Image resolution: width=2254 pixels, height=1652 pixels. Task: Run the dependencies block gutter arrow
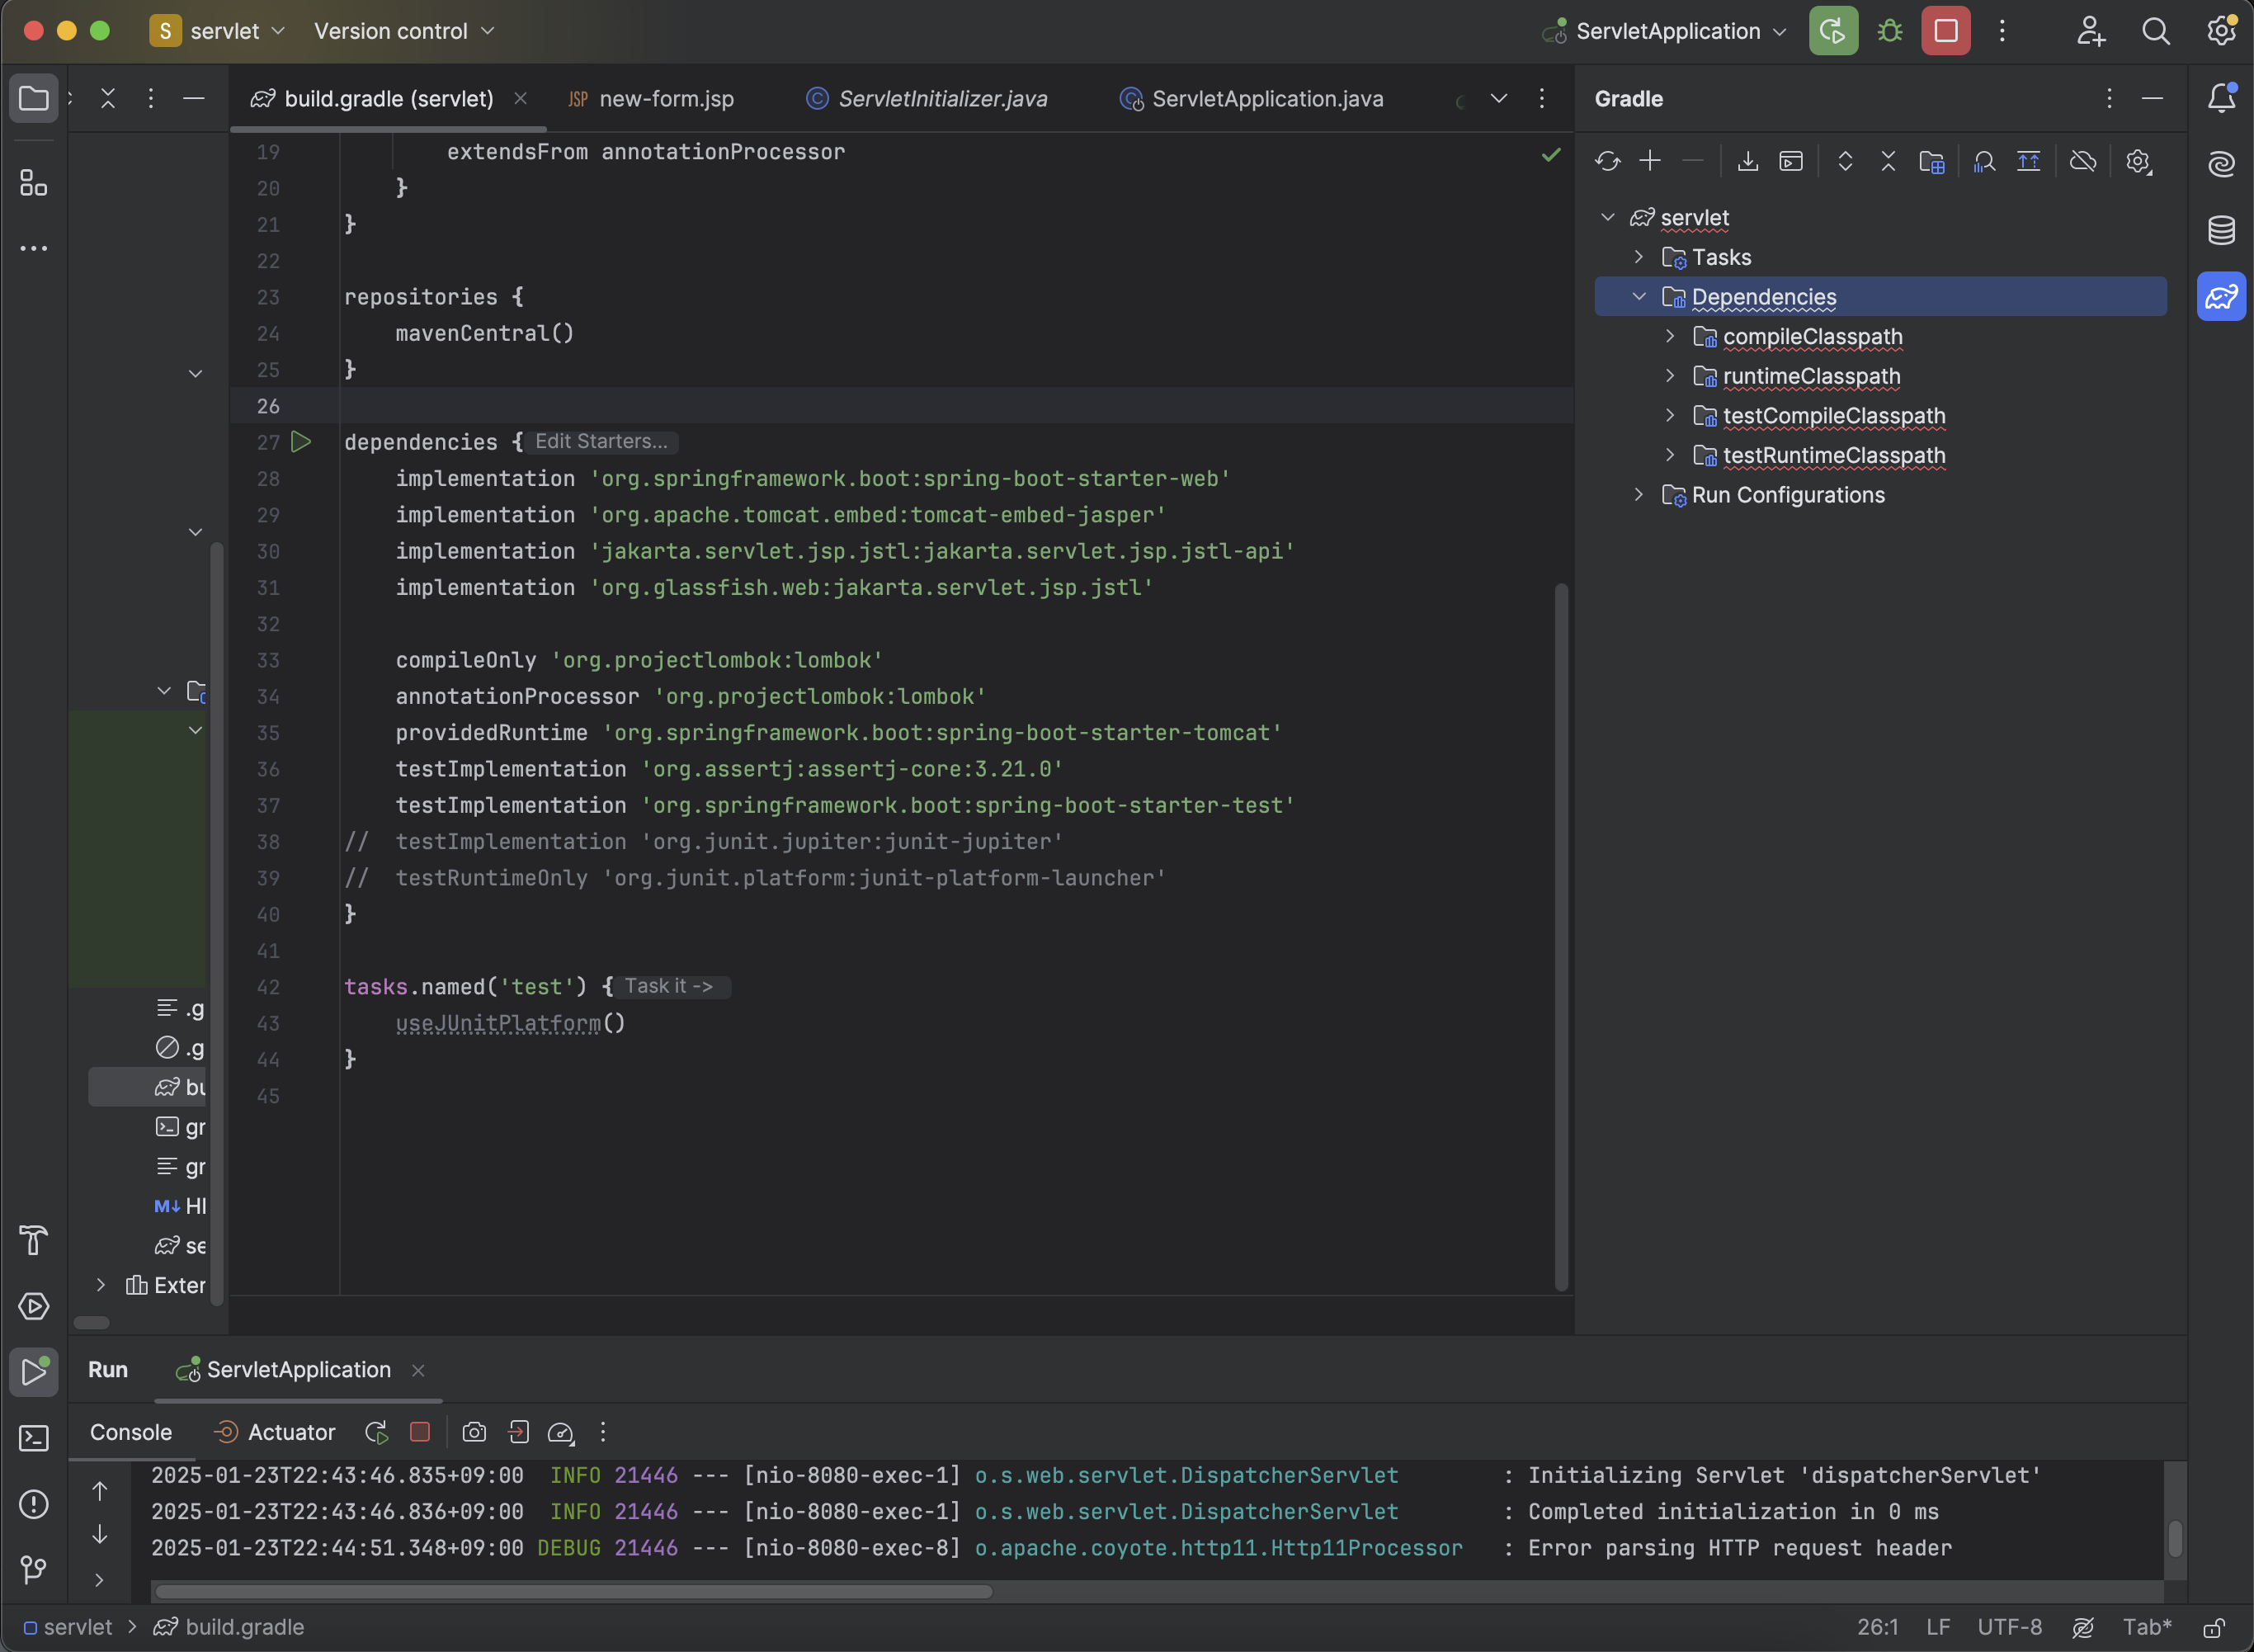click(301, 441)
